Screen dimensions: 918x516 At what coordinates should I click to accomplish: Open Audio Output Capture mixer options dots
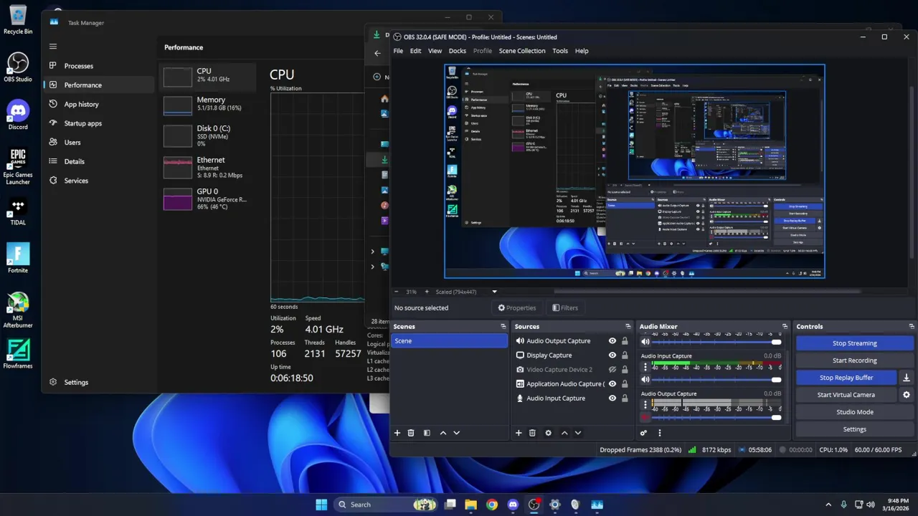[x=645, y=405]
